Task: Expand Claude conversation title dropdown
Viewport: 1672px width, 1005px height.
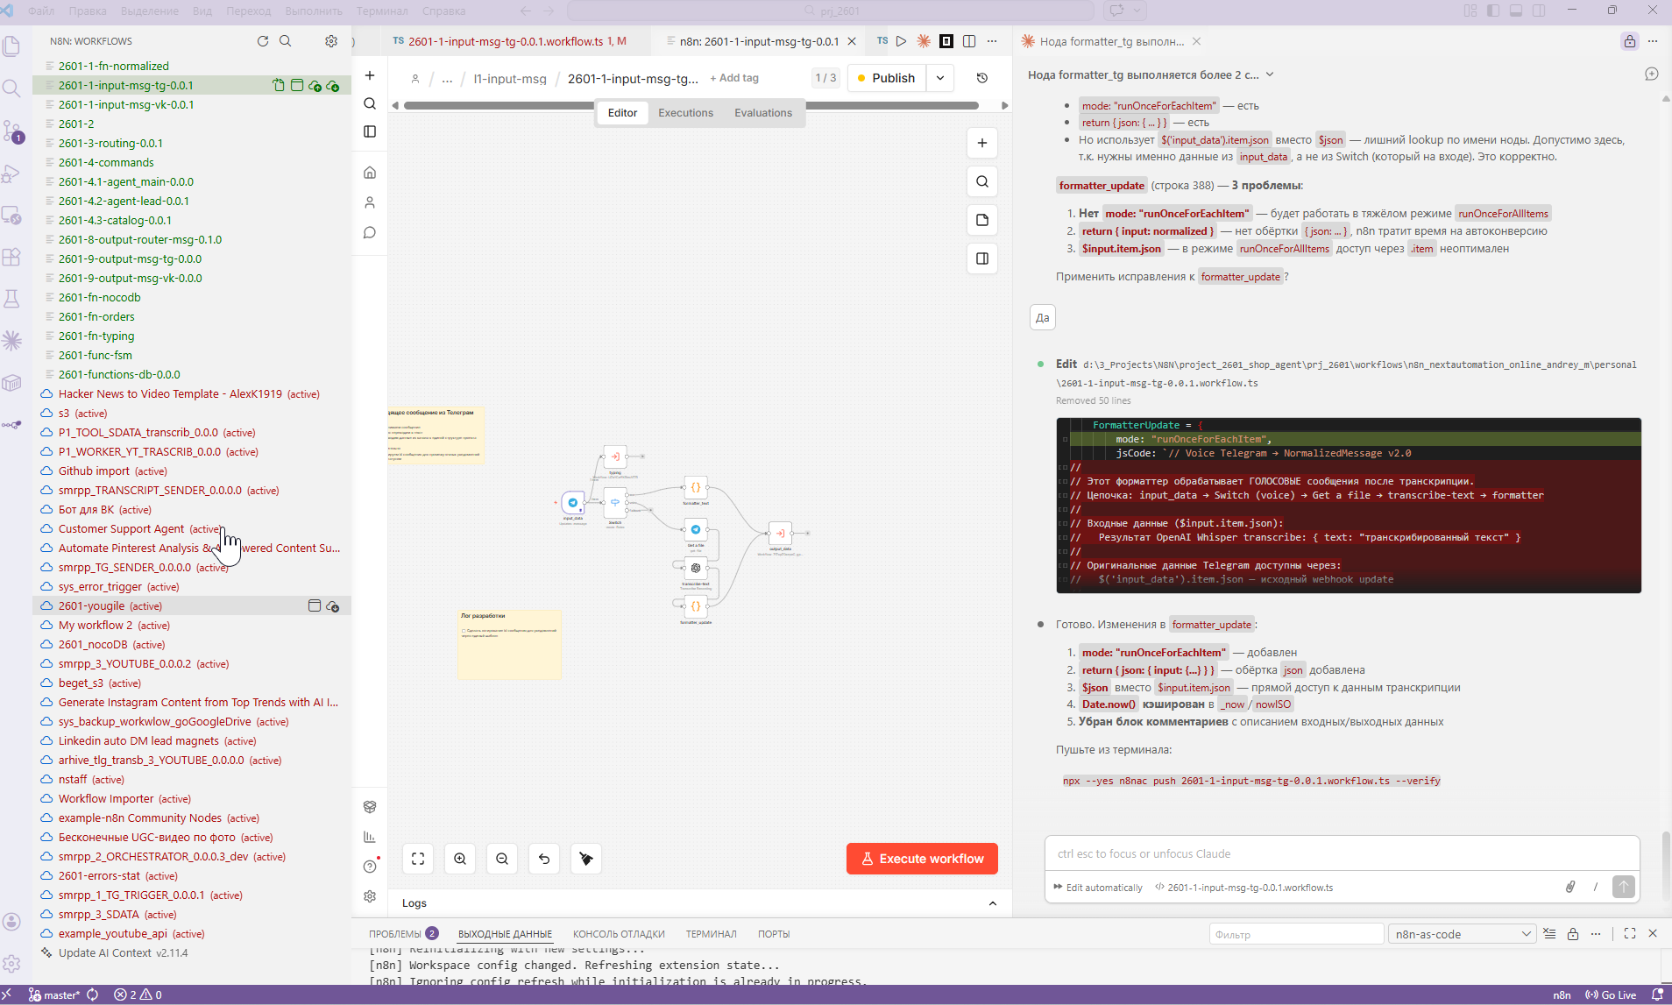Action: pos(1270,74)
